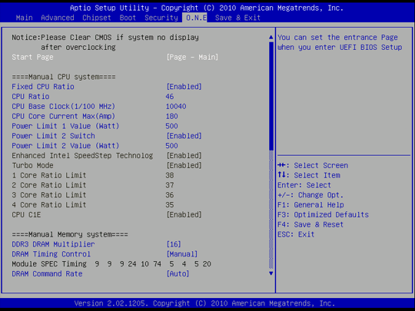Click the scrollbar up arrow
The image size is (415, 311).
tap(271, 38)
